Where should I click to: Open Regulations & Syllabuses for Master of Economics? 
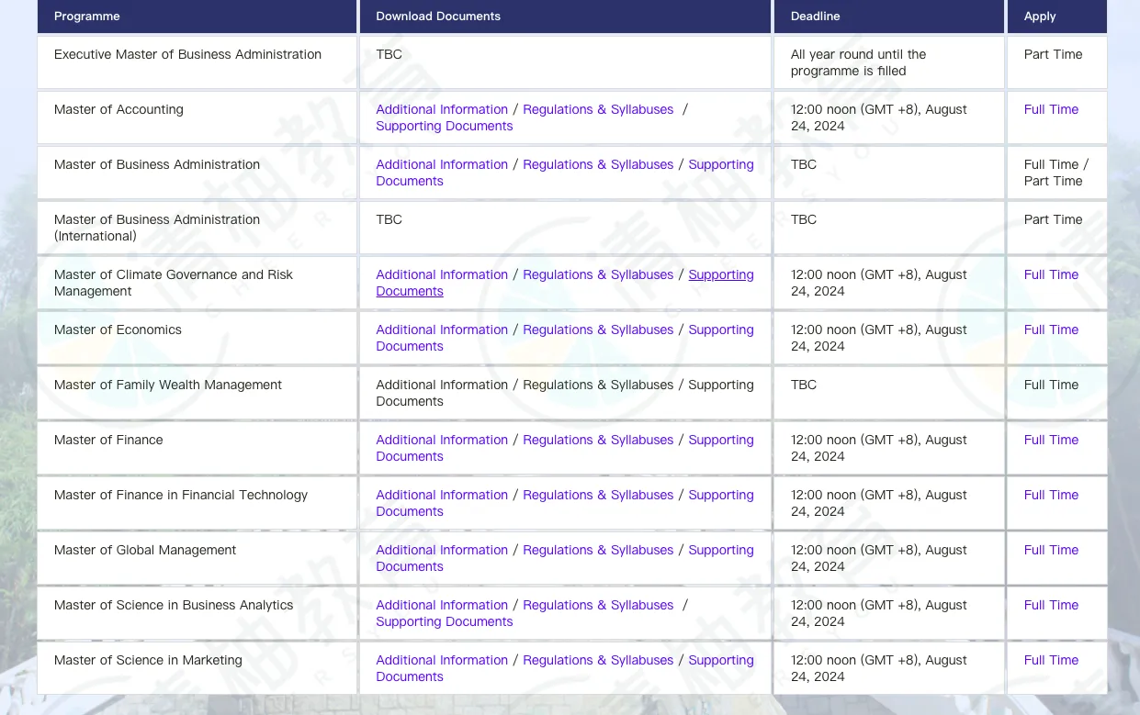[598, 330]
